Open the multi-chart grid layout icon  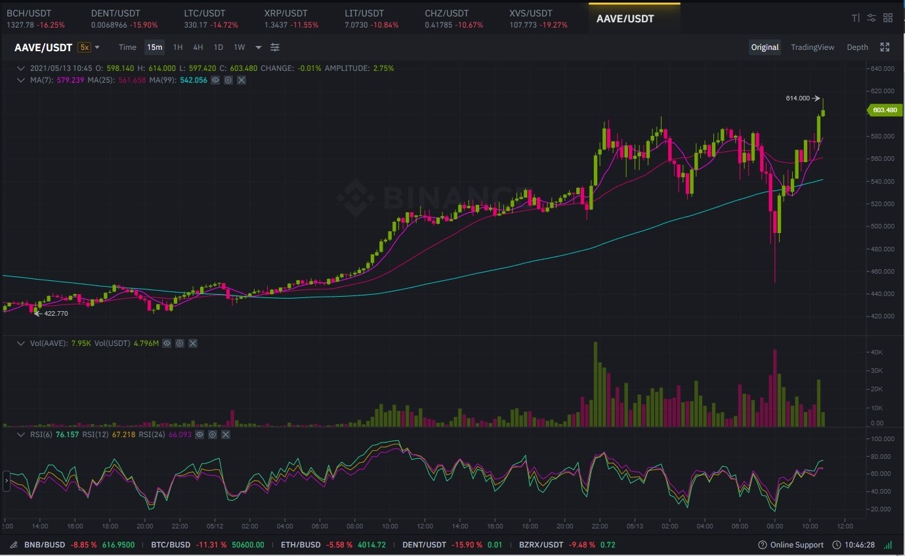tap(888, 18)
